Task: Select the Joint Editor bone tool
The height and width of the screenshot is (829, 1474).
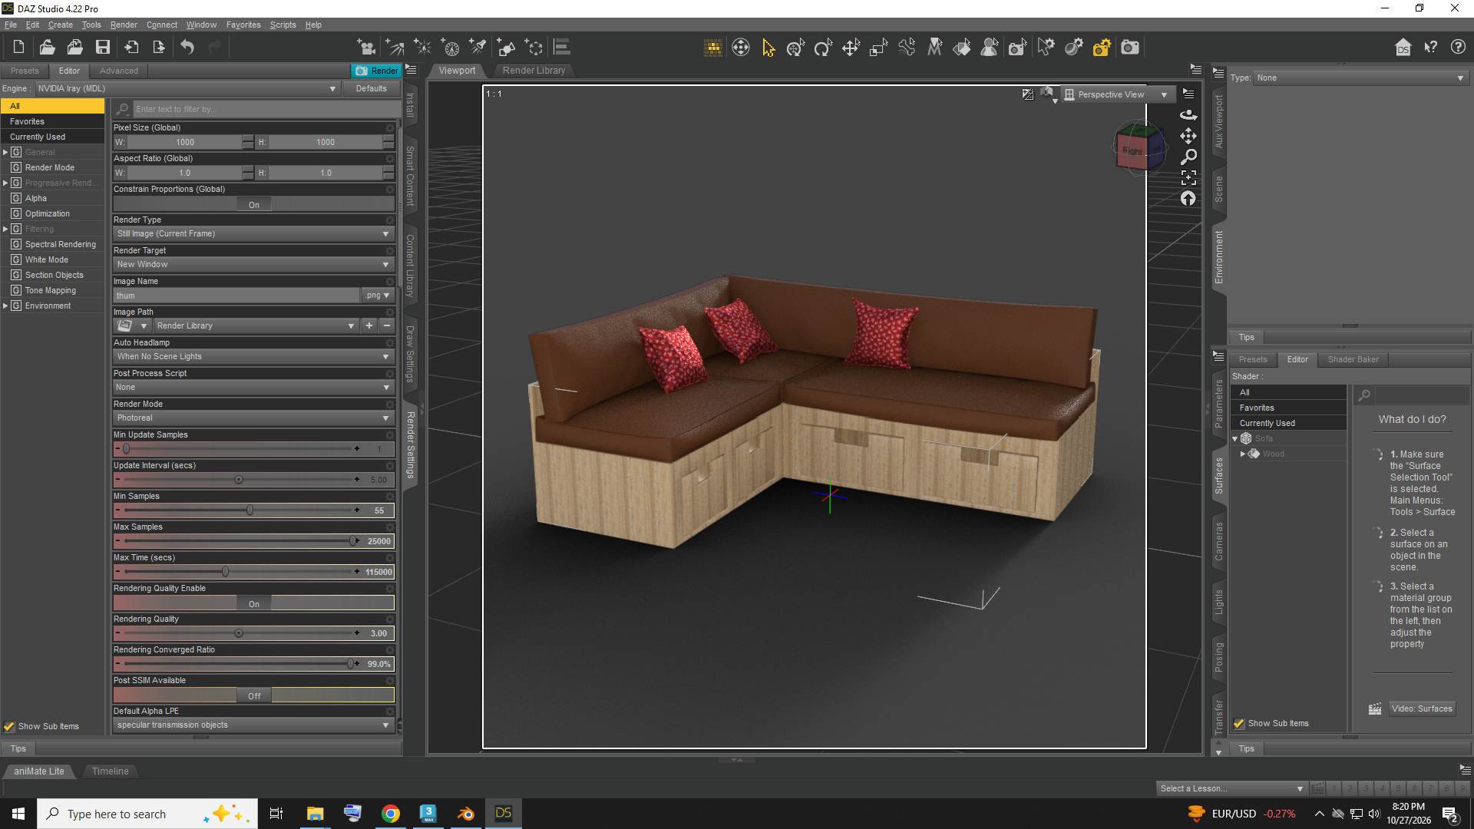Action: 907,48
